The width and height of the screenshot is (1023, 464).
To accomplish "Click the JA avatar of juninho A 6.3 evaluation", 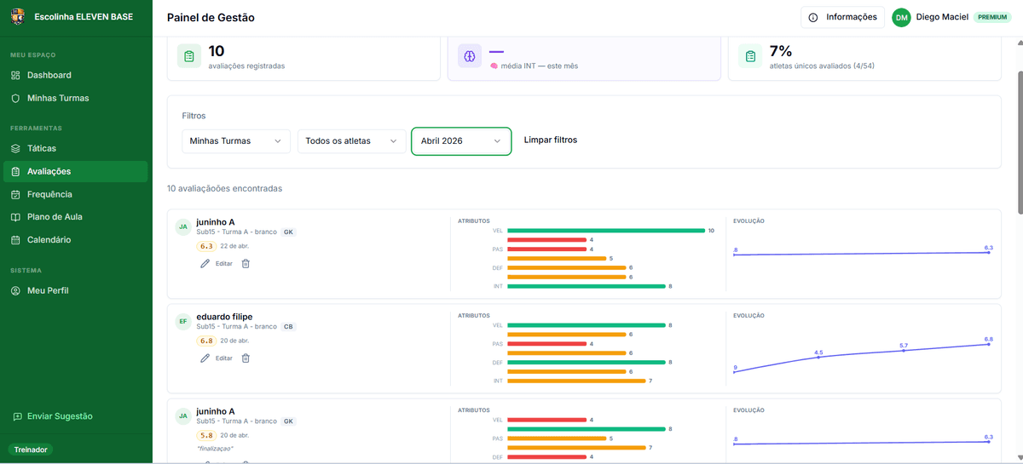I will (x=182, y=227).
